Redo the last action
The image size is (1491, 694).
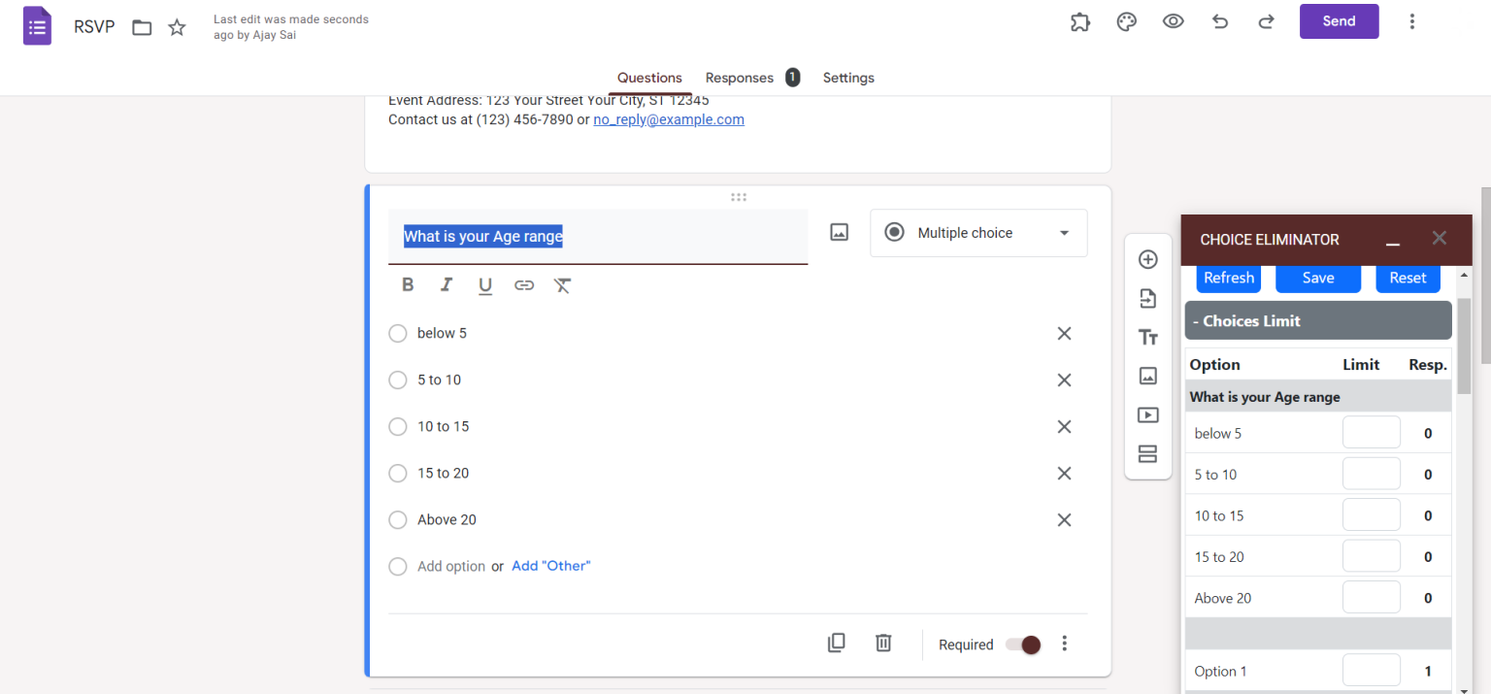point(1267,21)
